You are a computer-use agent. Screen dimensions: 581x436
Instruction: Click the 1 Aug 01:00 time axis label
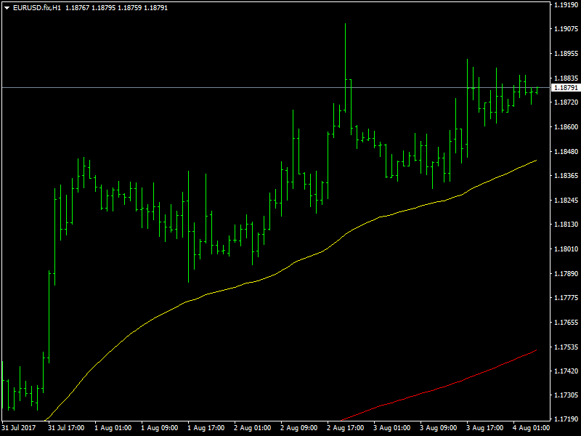[113, 428]
